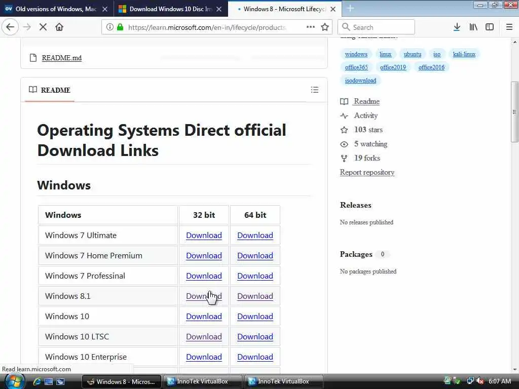
Task: Show site information icon in address bar
Action: click(x=109, y=27)
